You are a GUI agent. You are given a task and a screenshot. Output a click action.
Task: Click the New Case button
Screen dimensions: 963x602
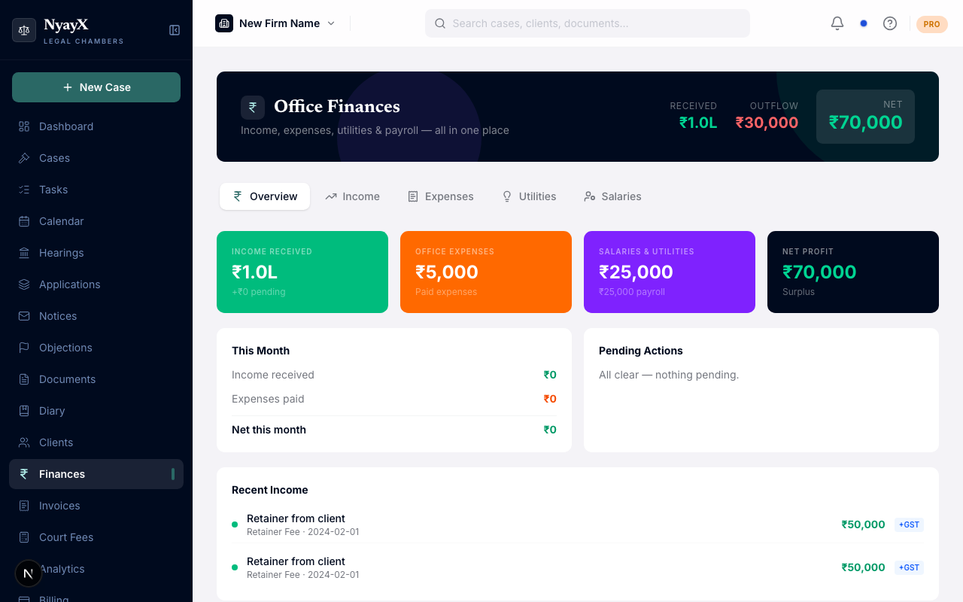(x=96, y=87)
